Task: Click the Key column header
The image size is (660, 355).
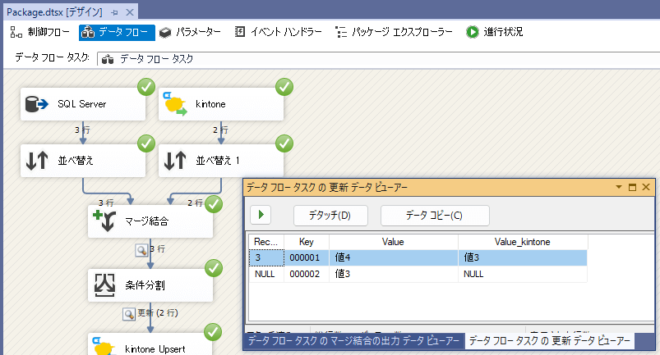Action: [x=307, y=242]
